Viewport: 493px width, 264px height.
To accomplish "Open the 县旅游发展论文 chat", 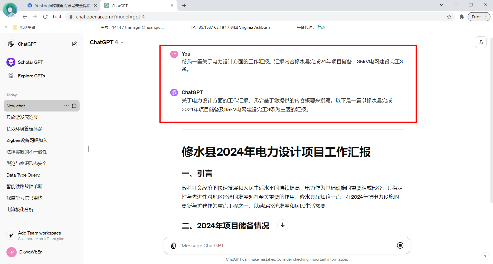I will (42, 117).
